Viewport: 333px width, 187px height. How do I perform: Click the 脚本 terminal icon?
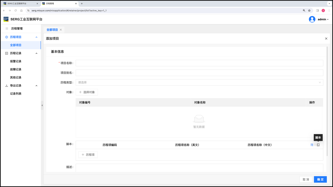[x=318, y=145]
